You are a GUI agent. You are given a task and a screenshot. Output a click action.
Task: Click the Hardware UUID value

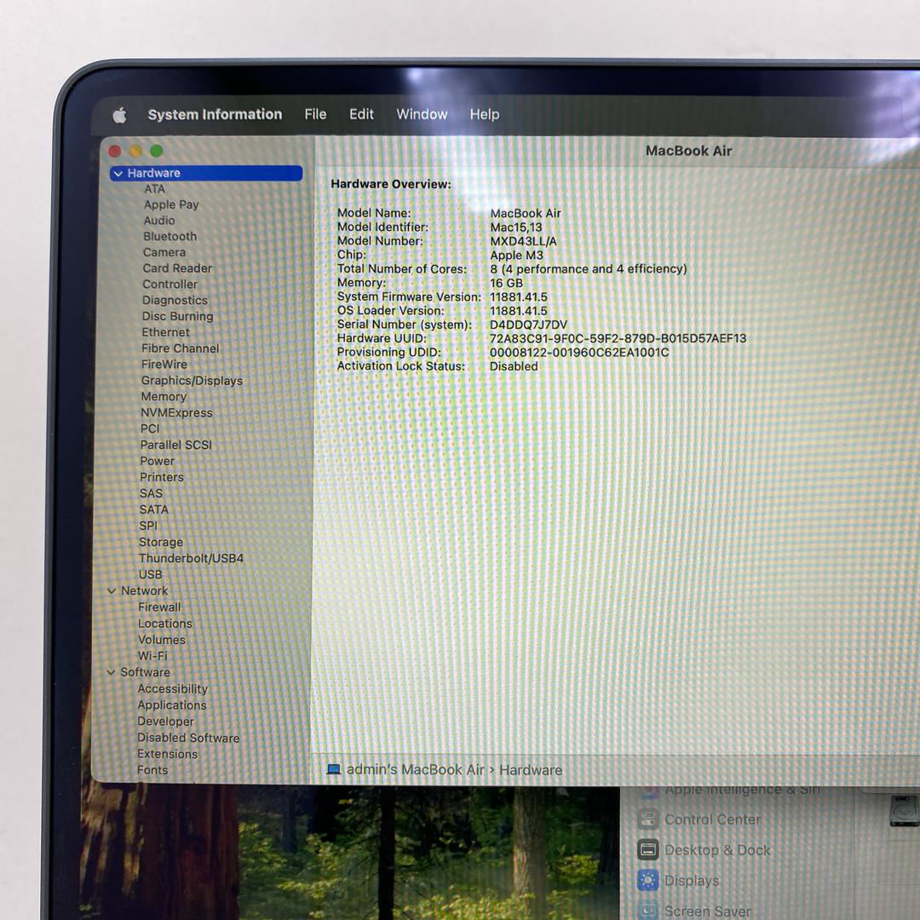point(618,338)
